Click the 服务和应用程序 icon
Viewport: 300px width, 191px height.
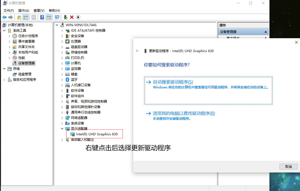tap(10, 80)
